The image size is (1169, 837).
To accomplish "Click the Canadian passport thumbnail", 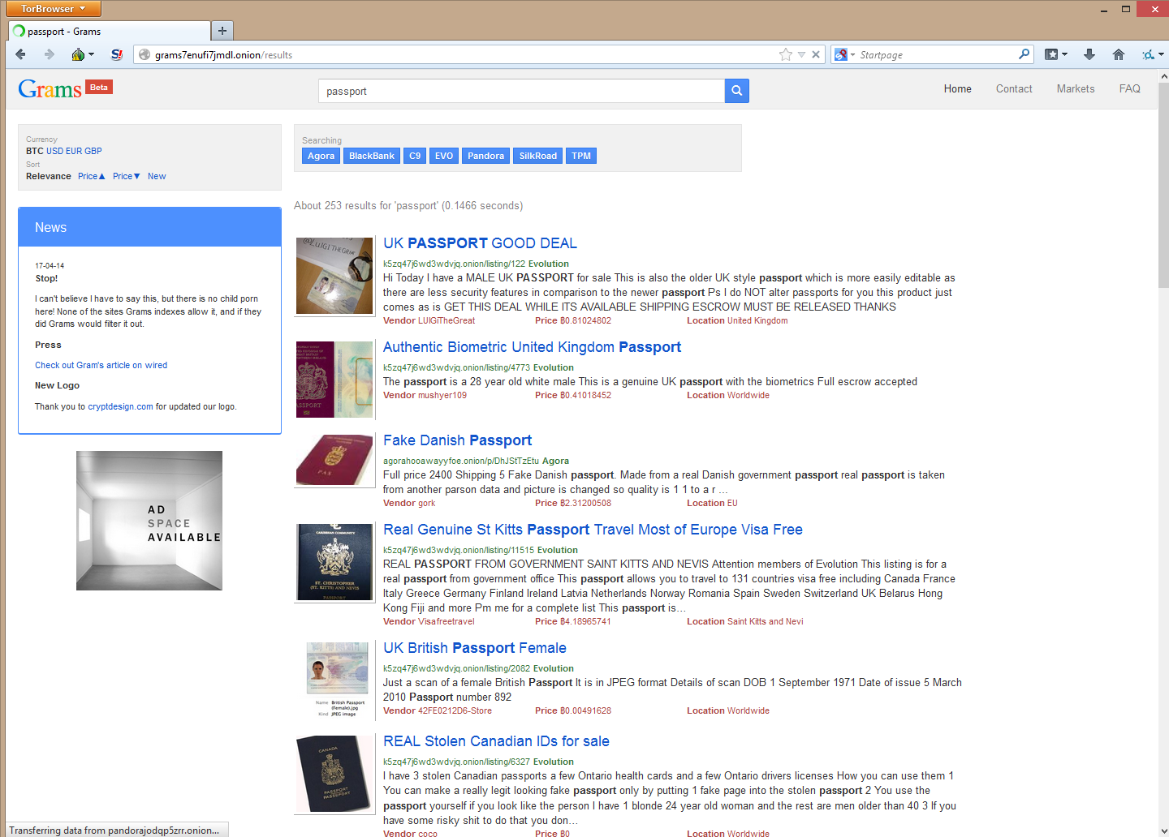I will [x=334, y=774].
